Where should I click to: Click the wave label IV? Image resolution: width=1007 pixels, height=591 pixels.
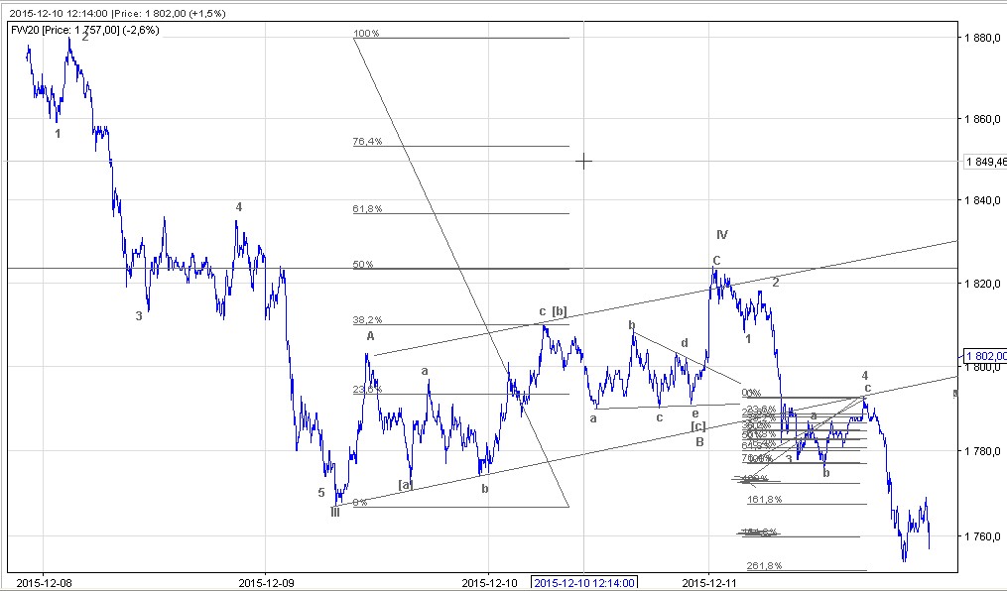[x=722, y=235]
